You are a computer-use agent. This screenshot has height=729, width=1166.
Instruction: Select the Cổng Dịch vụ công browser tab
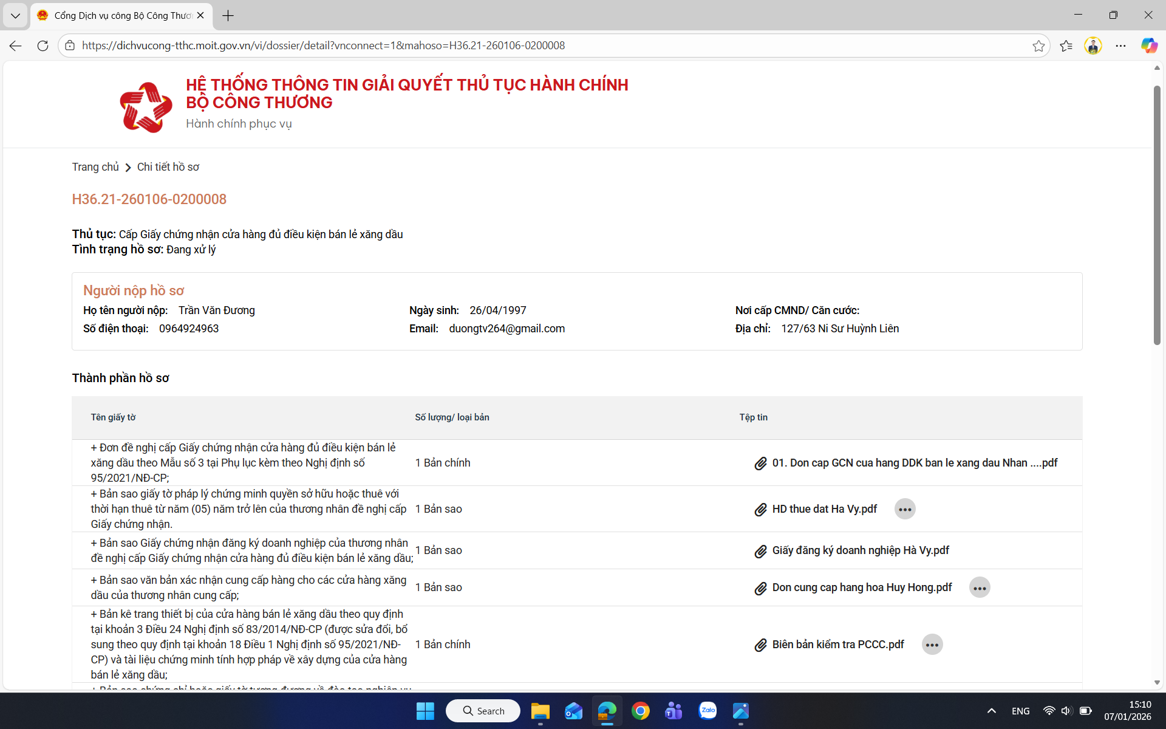click(x=121, y=16)
